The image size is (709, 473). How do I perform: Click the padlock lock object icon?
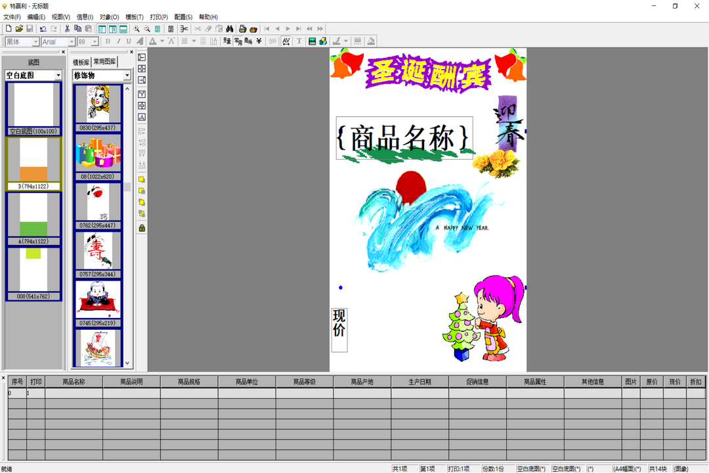142,228
